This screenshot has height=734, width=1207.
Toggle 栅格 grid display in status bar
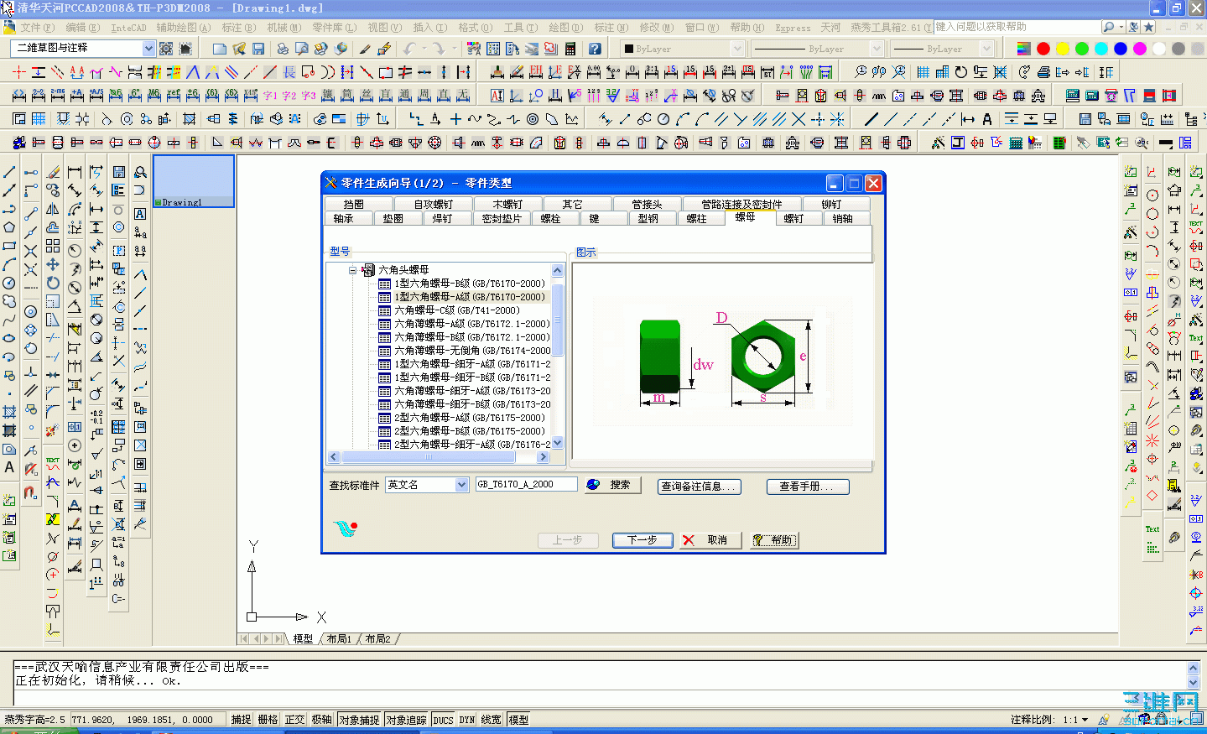(268, 720)
